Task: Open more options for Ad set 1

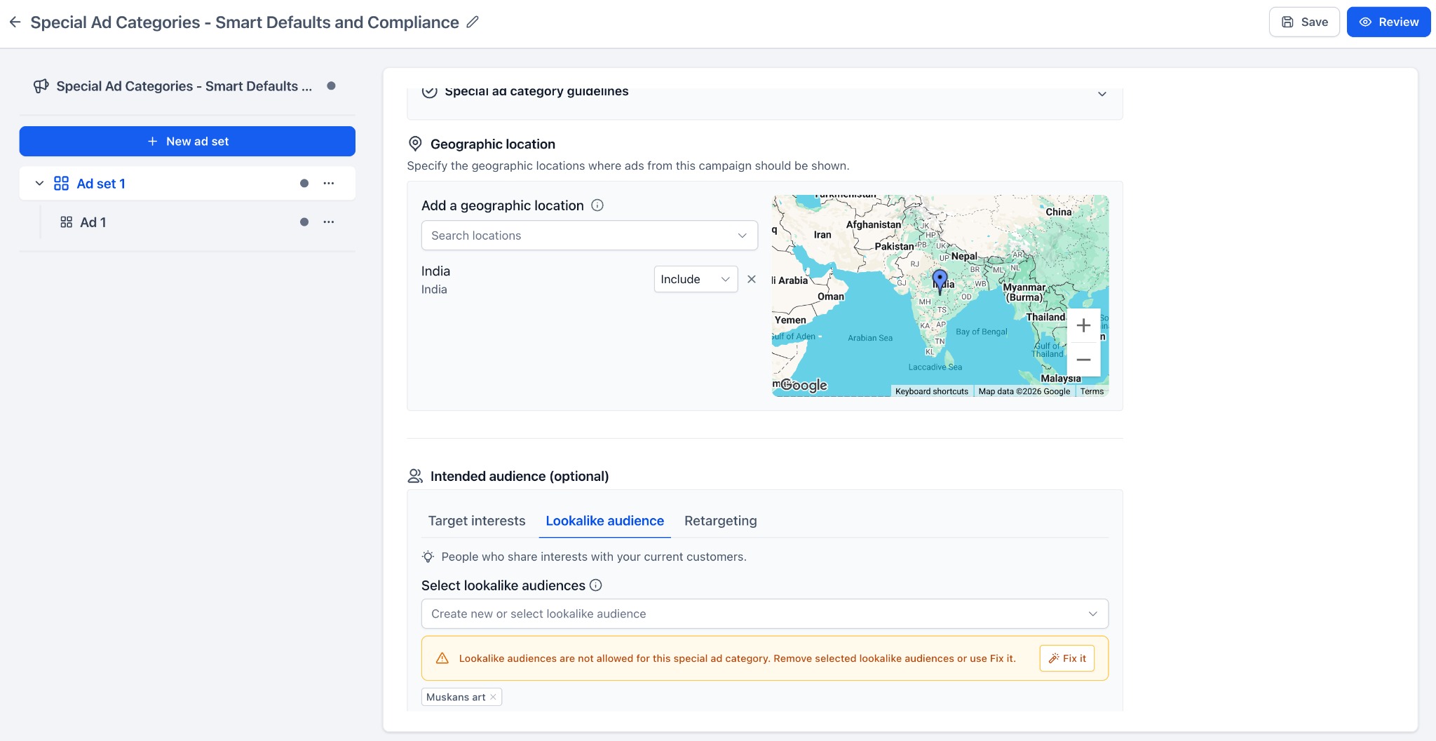Action: pyautogui.click(x=329, y=183)
